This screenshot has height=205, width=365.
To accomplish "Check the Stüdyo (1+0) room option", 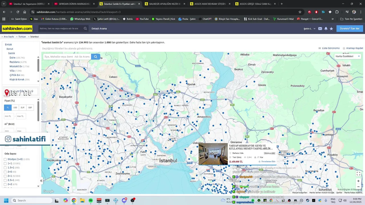I will tap(5, 159).
